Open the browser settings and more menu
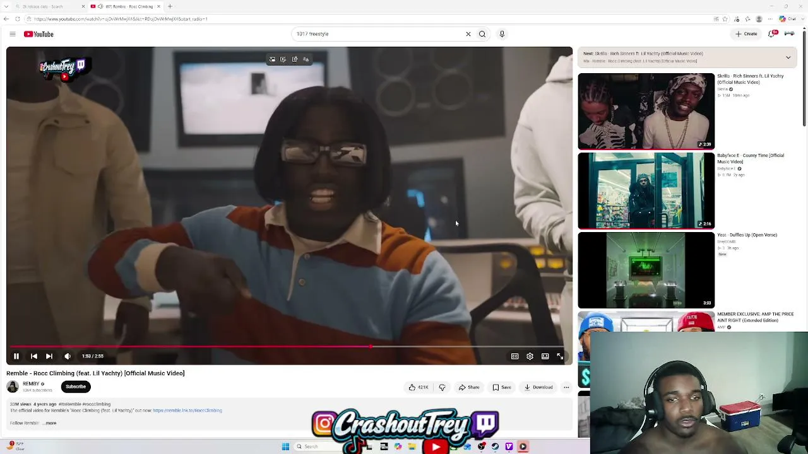The image size is (808, 454). (x=771, y=19)
